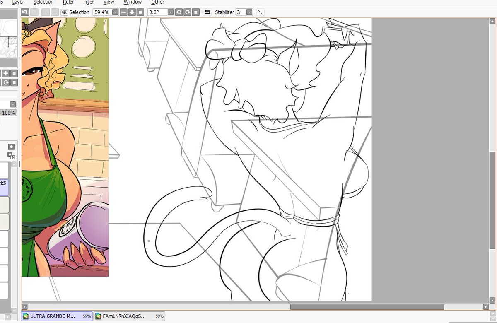The height and width of the screenshot is (323, 497).
Task: Switch to ULTRA GRANDE M... canvas tab
Action: (x=57, y=316)
